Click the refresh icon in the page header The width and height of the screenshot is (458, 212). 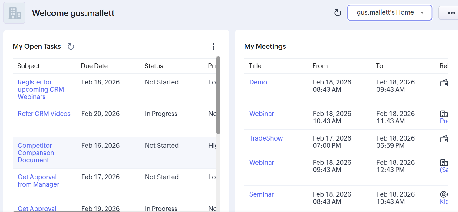click(x=337, y=13)
